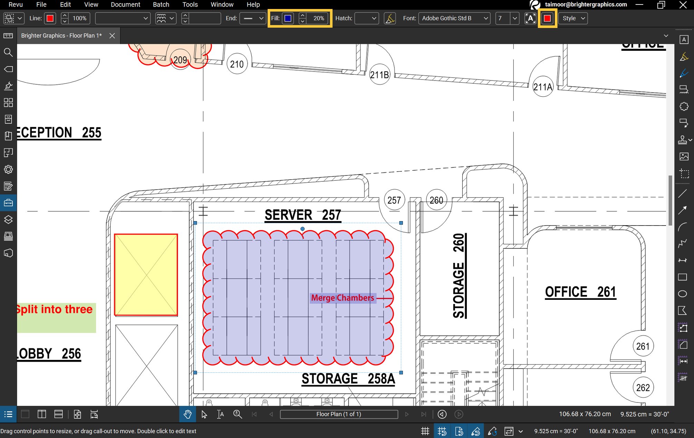
Task: Select the Ellipse shape tool on right toolbar
Action: [683, 293]
